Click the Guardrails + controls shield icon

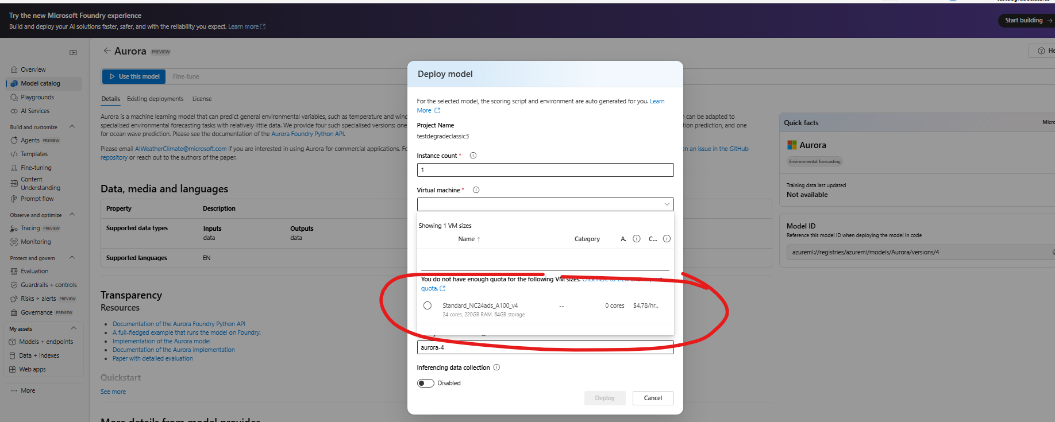(x=14, y=285)
